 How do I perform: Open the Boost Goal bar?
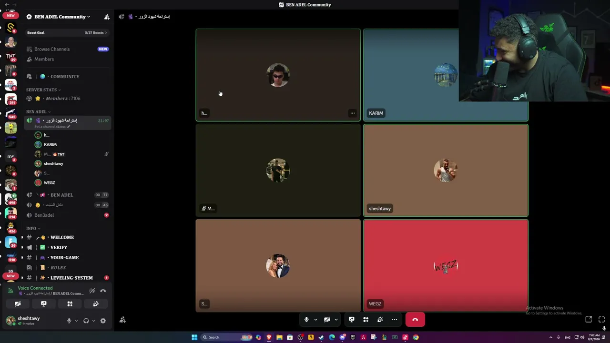67,32
